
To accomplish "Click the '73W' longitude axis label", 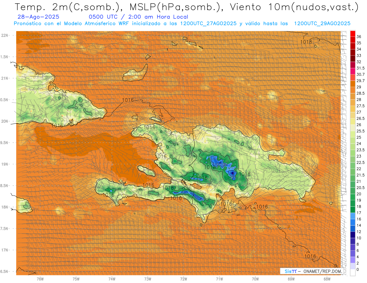I will coord(148,279).
